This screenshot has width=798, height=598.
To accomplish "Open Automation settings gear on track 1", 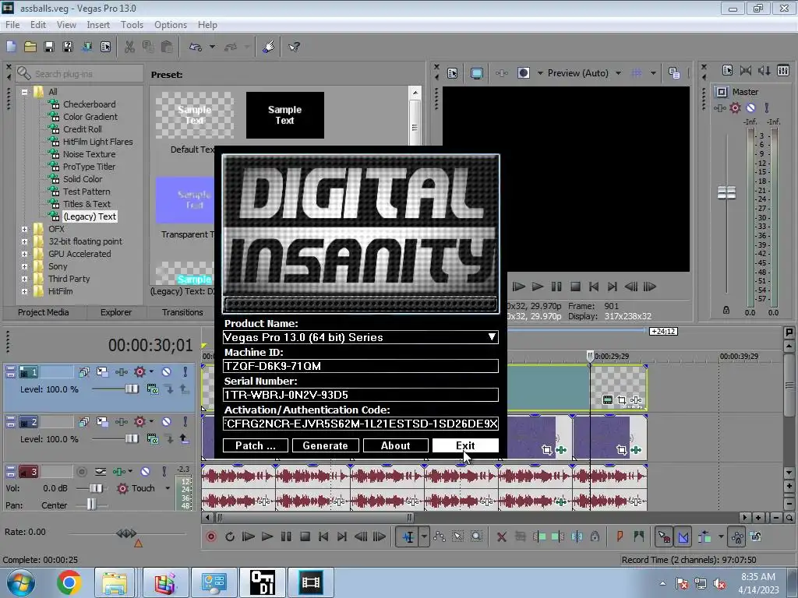I will click(140, 371).
